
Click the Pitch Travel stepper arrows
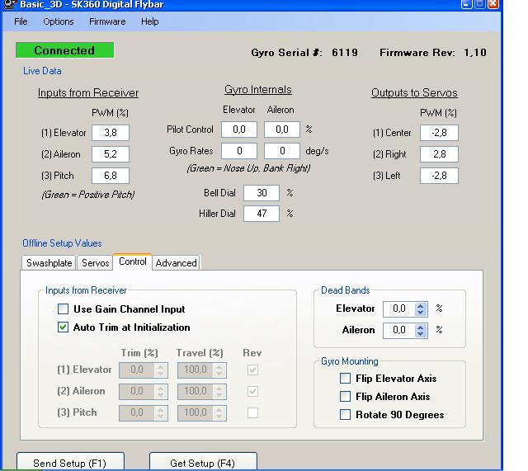pyautogui.click(x=219, y=412)
